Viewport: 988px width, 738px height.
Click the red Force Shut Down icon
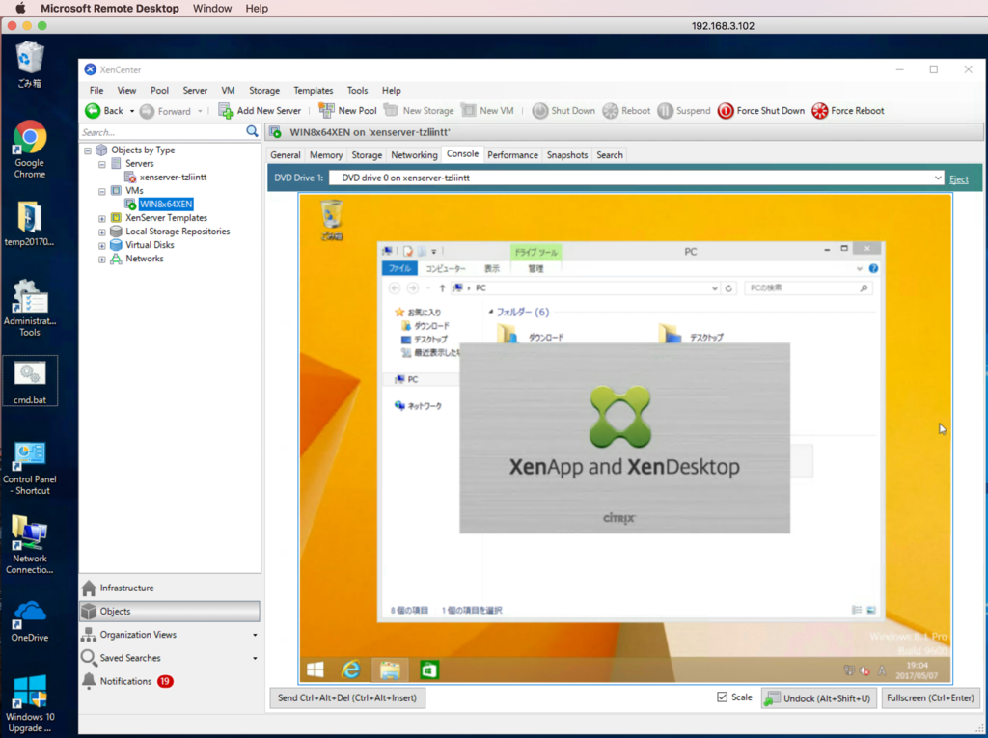726,111
